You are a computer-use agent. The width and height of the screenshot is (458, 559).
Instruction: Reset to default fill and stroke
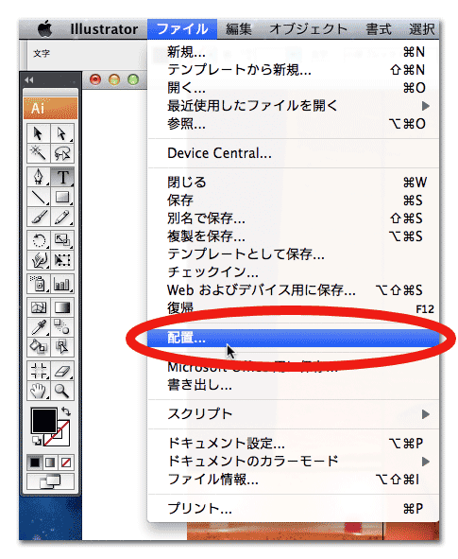click(x=36, y=441)
